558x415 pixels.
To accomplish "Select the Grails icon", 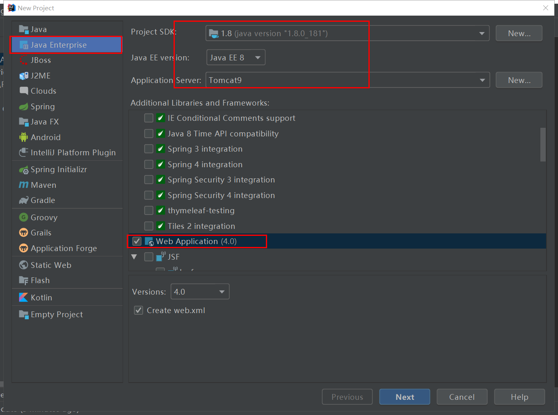I will 24,233.
